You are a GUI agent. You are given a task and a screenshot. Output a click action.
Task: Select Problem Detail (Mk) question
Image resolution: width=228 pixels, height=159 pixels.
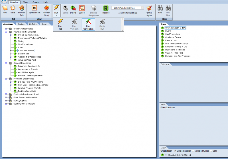(27, 91)
